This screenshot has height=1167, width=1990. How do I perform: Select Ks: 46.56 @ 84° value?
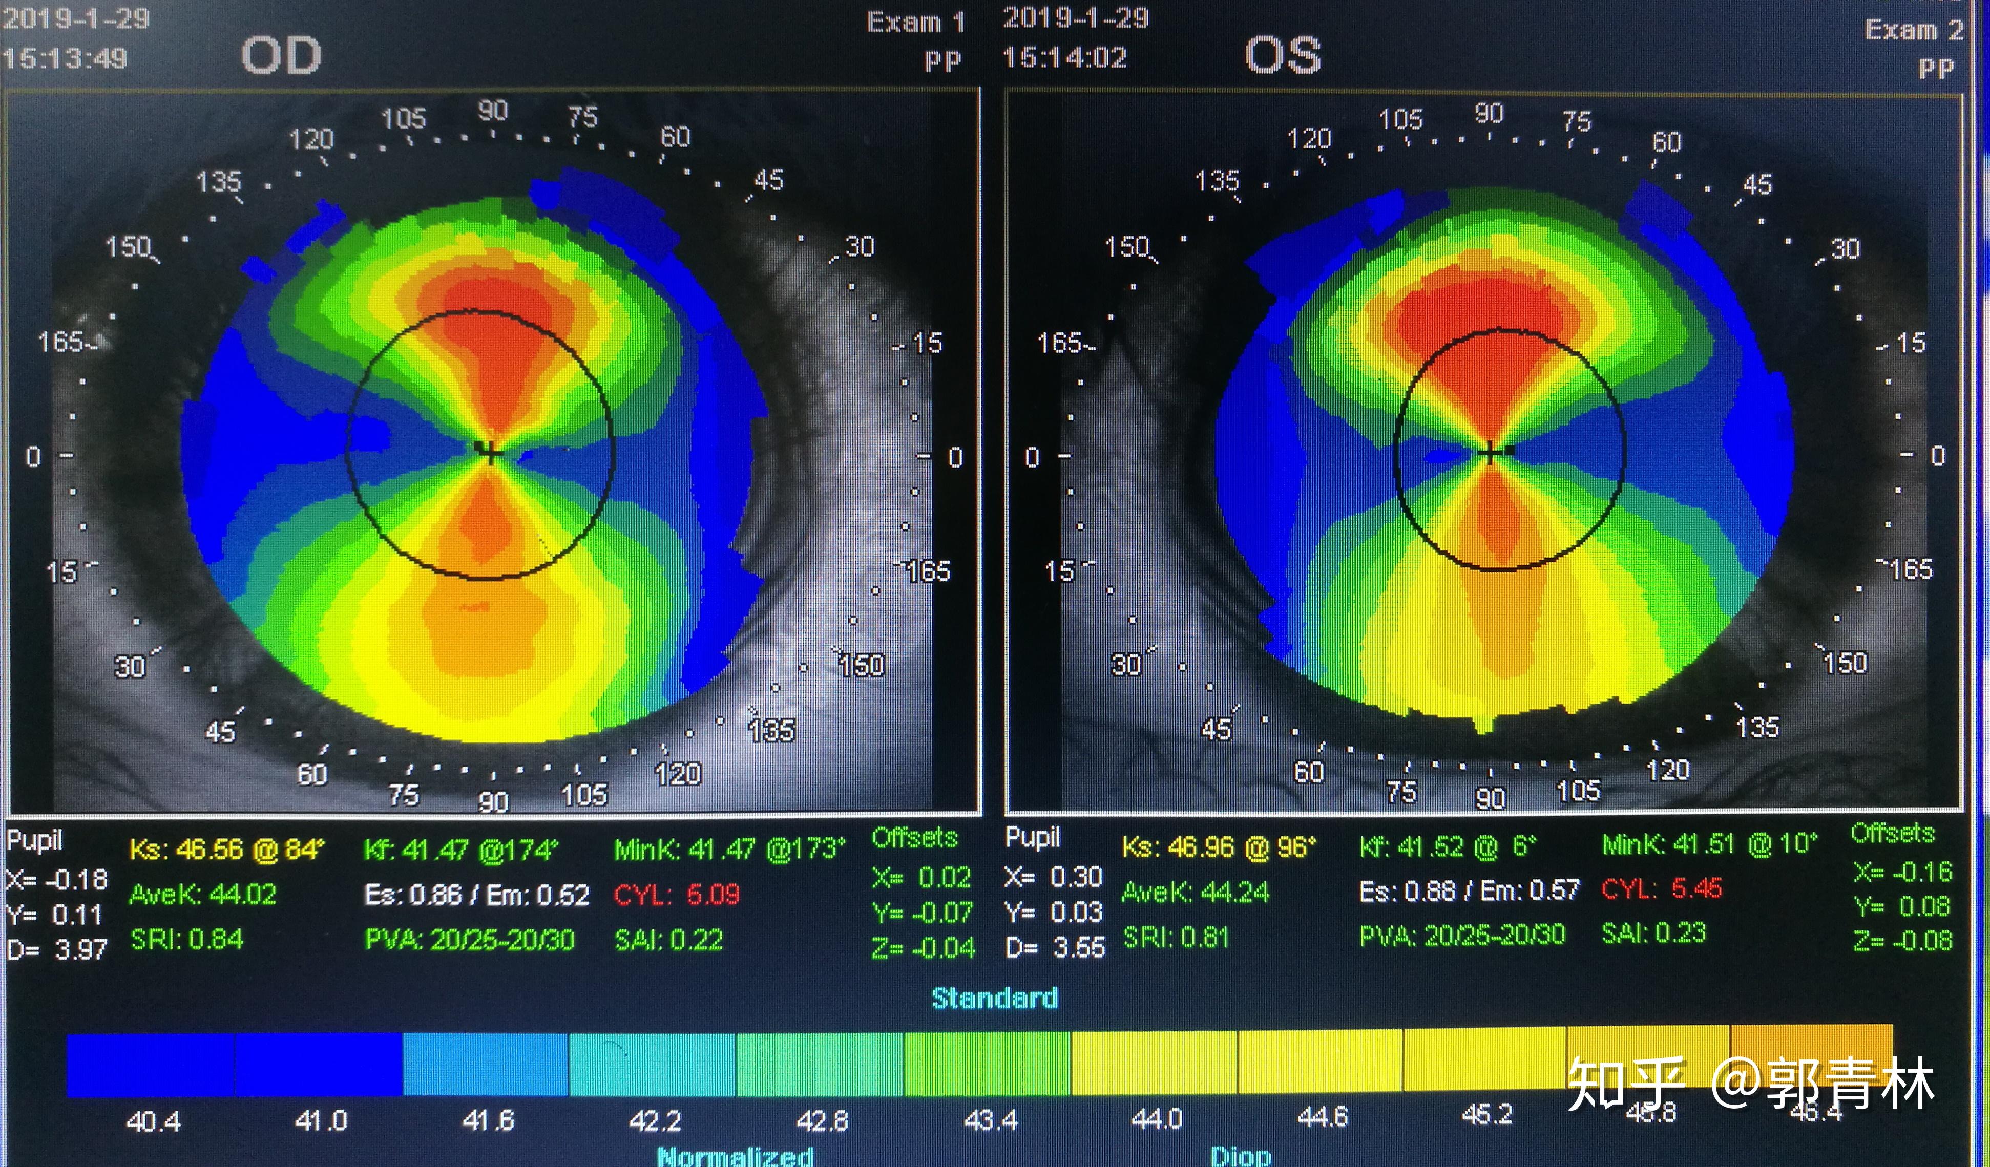pos(226,850)
